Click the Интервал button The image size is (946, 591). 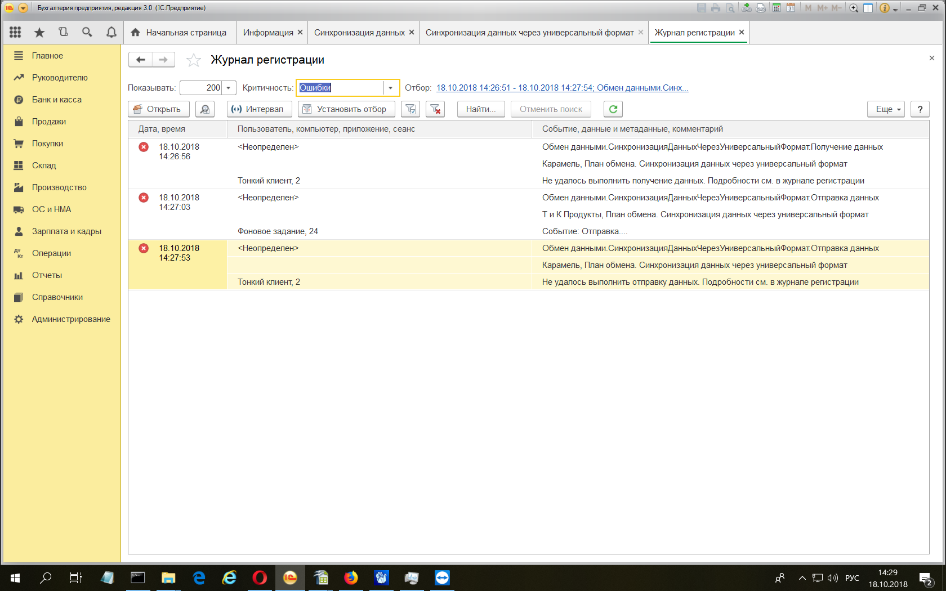(x=259, y=109)
